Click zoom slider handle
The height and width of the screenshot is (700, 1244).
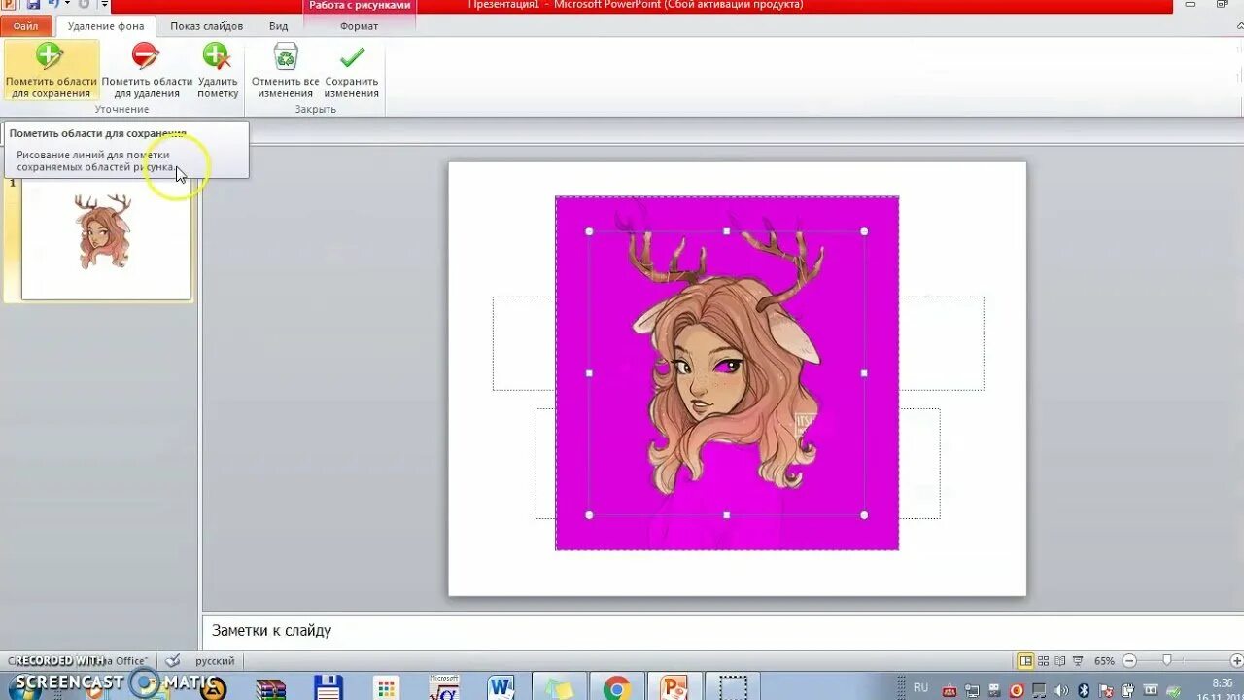[x=1167, y=661]
